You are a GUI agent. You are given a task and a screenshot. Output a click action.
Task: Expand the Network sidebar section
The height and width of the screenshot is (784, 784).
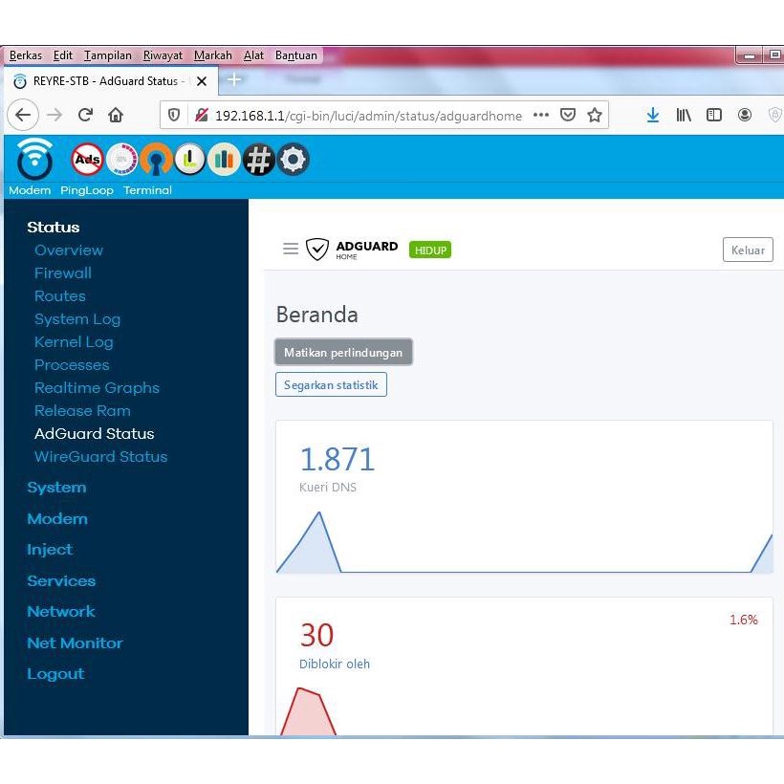(x=60, y=612)
